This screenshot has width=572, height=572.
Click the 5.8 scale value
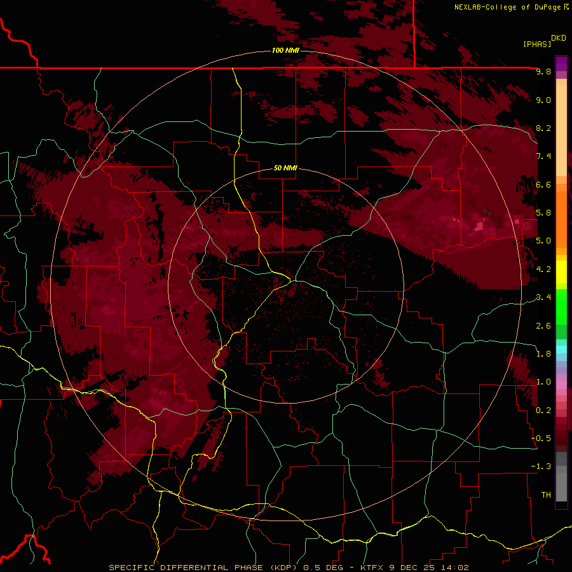point(543,213)
